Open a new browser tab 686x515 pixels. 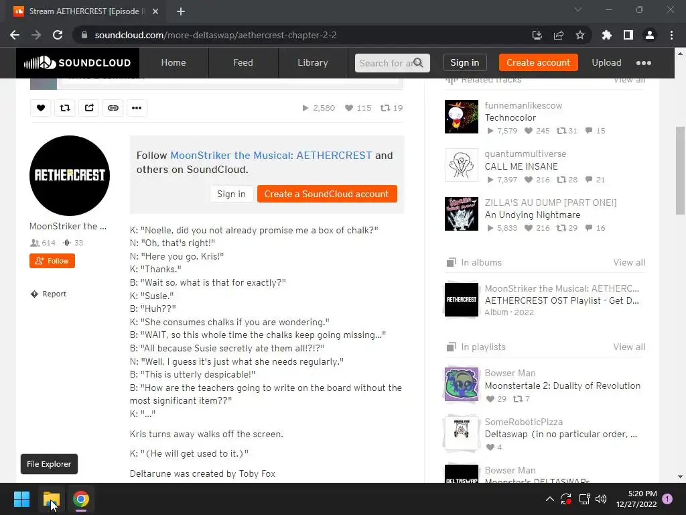181,11
